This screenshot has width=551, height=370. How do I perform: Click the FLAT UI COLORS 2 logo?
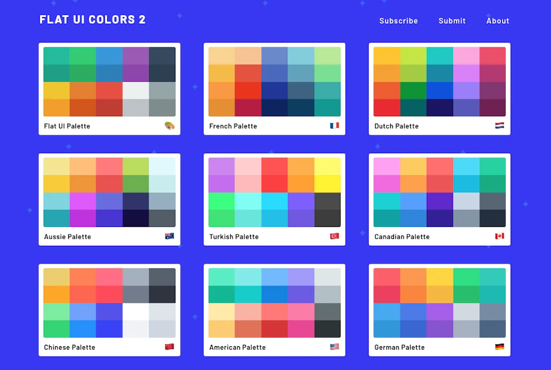click(92, 19)
